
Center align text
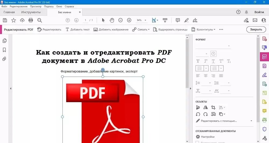point(206,76)
